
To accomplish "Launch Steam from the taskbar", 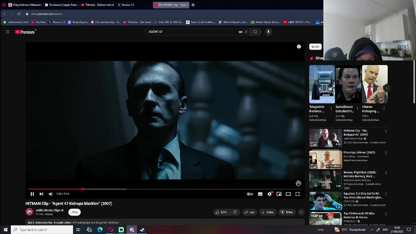I will click(142, 230).
